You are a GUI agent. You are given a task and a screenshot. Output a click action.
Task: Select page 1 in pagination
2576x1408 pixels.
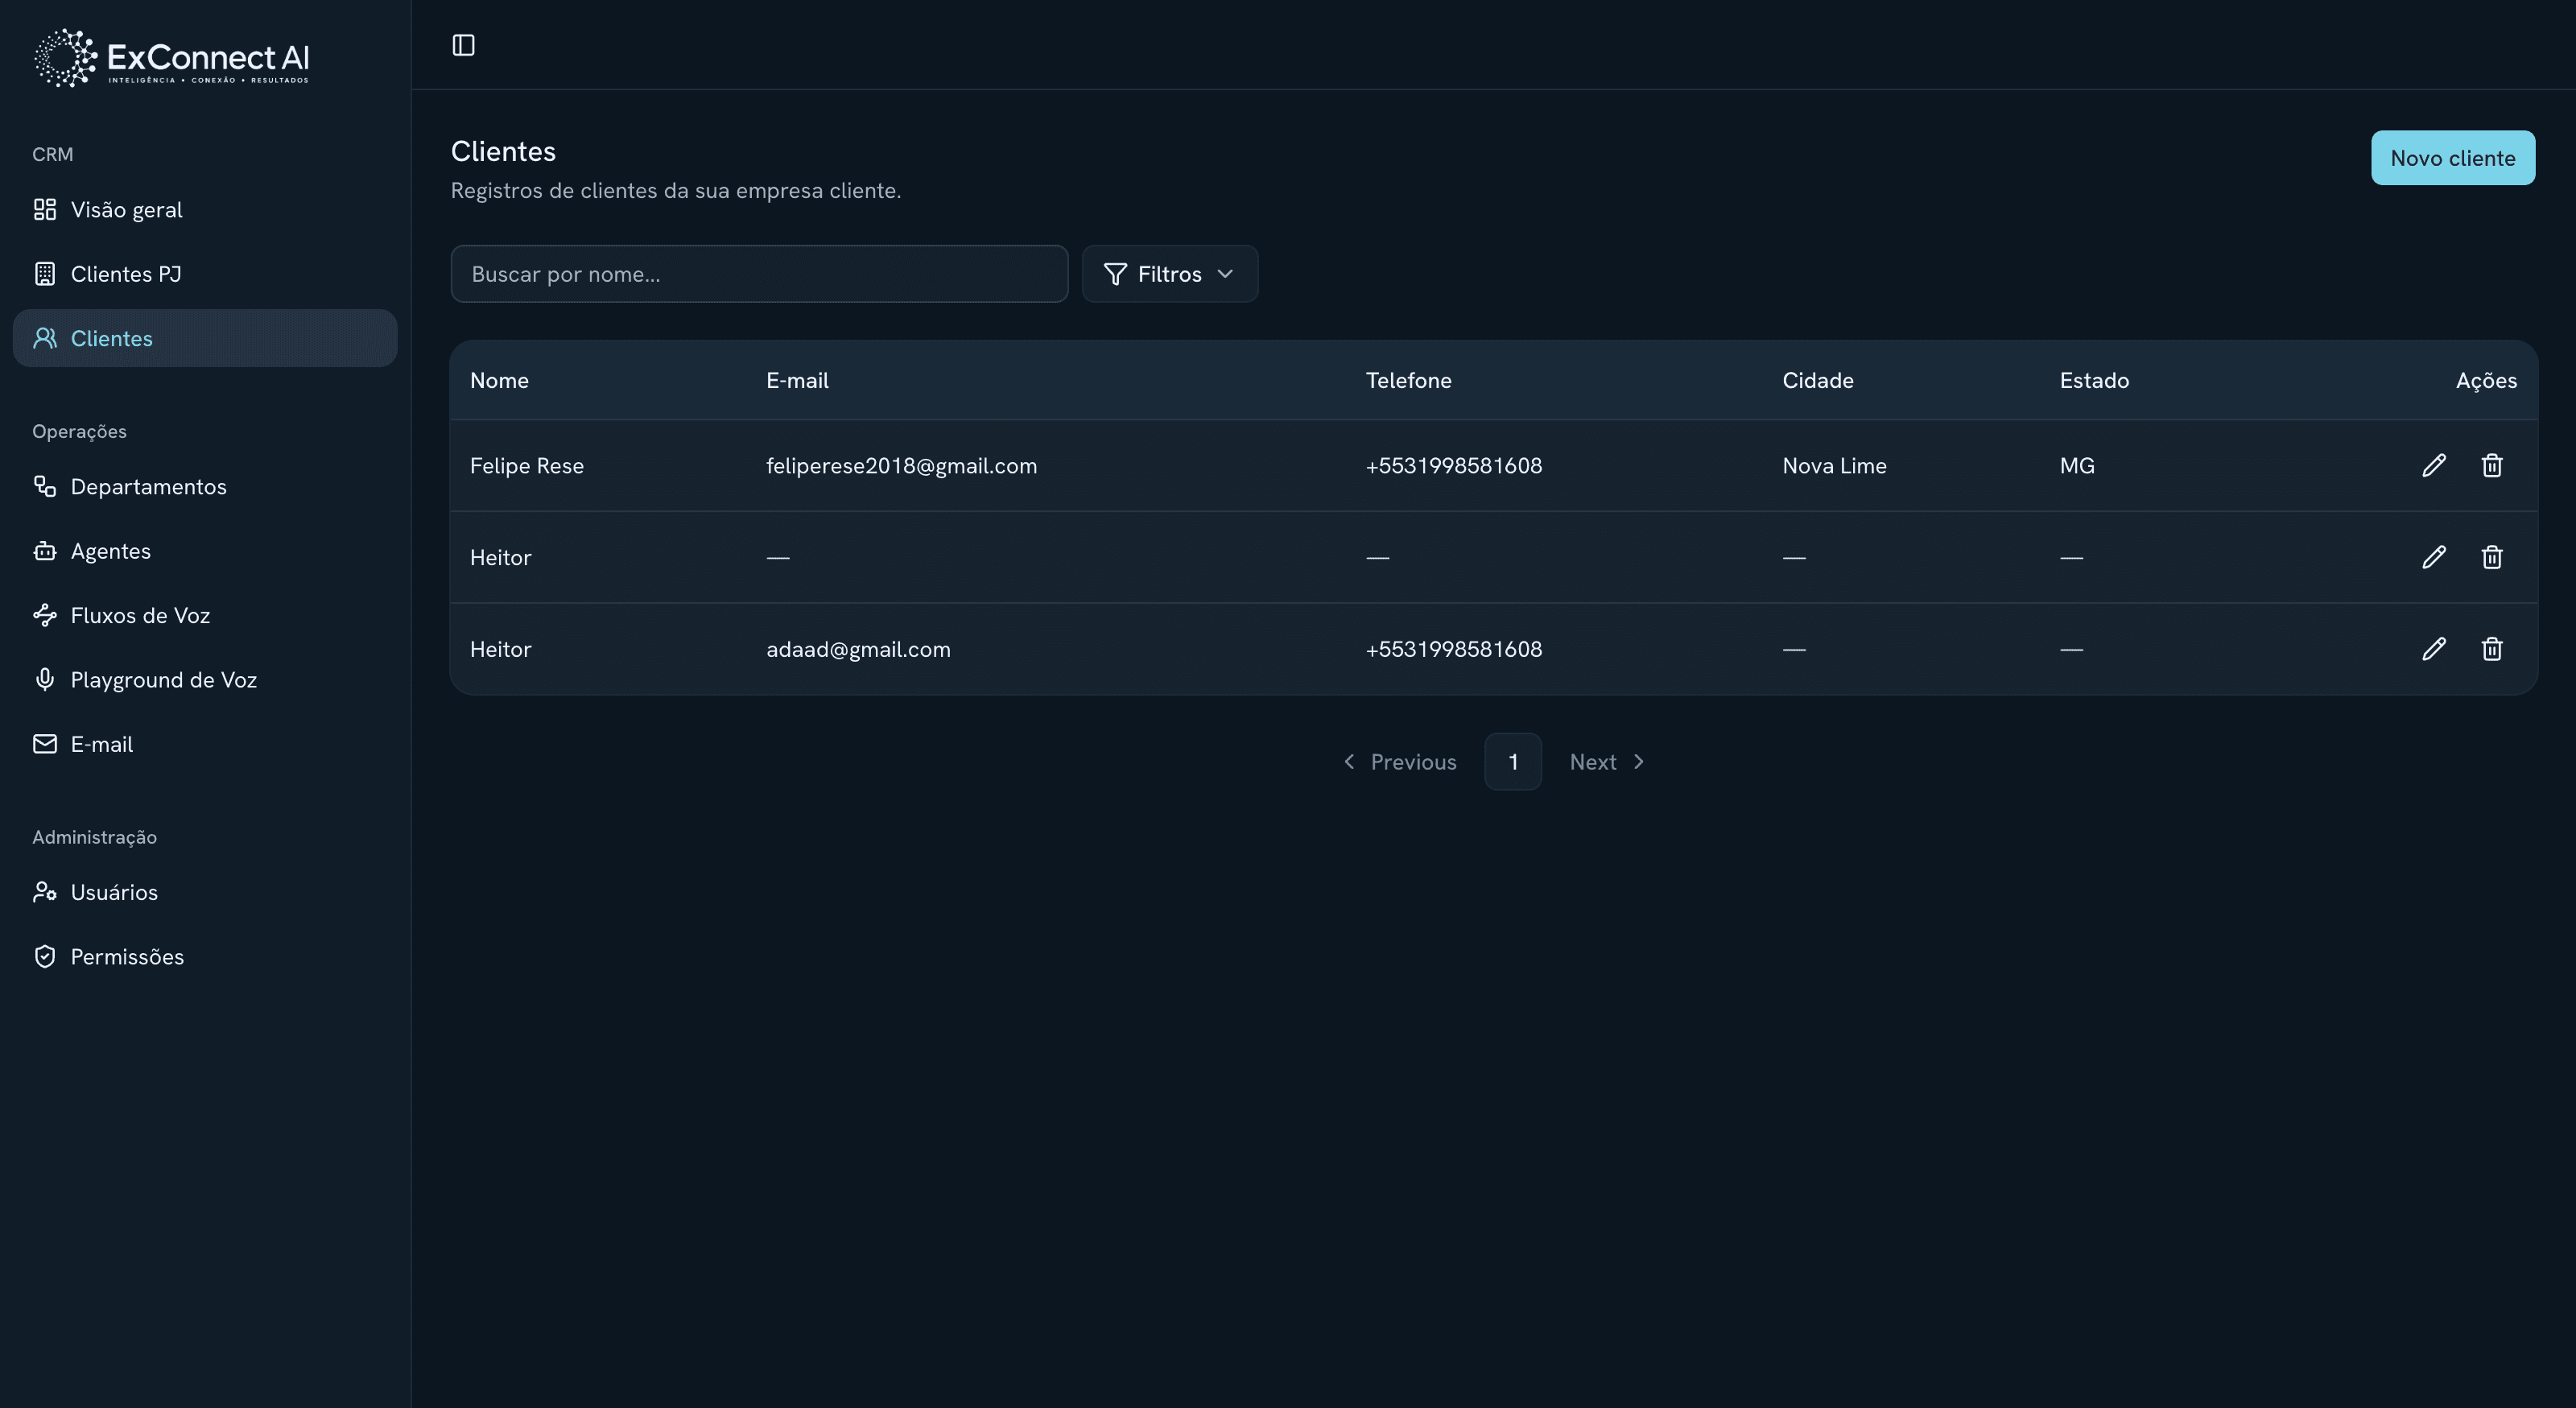[x=1513, y=762]
